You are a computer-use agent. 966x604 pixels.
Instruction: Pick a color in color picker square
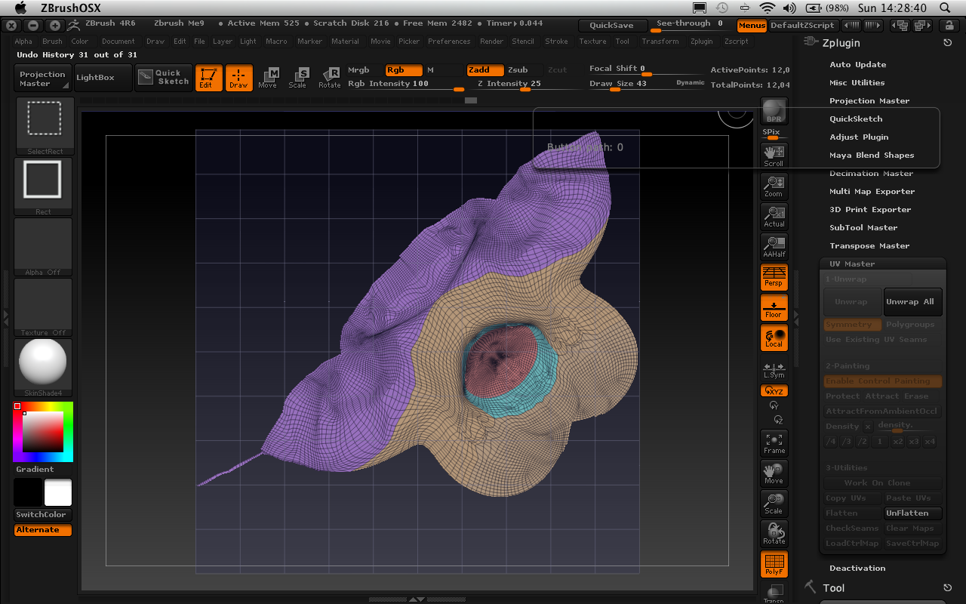point(42,432)
